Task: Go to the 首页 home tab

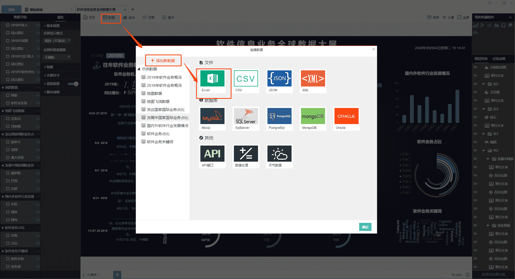Action: click(x=11, y=10)
